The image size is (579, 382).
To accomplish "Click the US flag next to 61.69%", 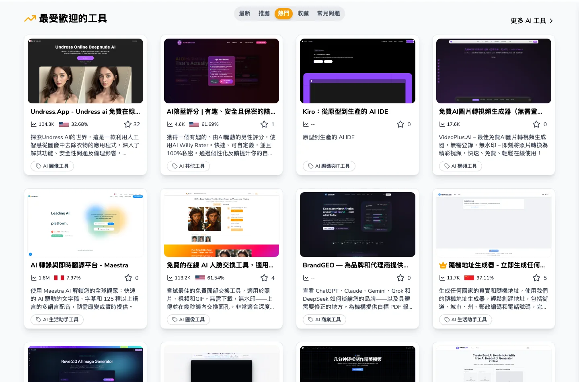I will tap(194, 124).
